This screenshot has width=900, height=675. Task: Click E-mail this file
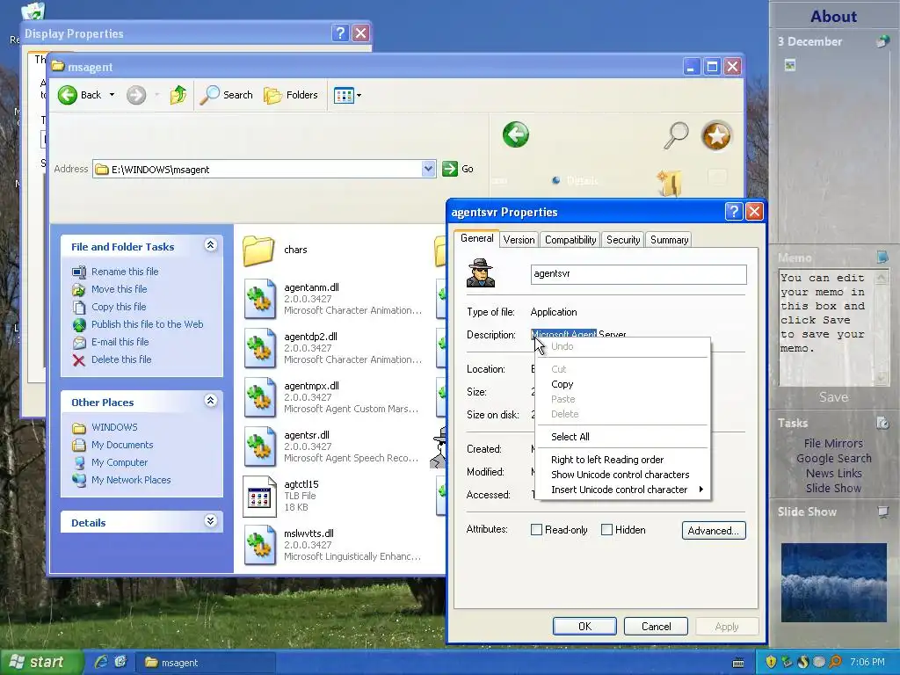(120, 342)
